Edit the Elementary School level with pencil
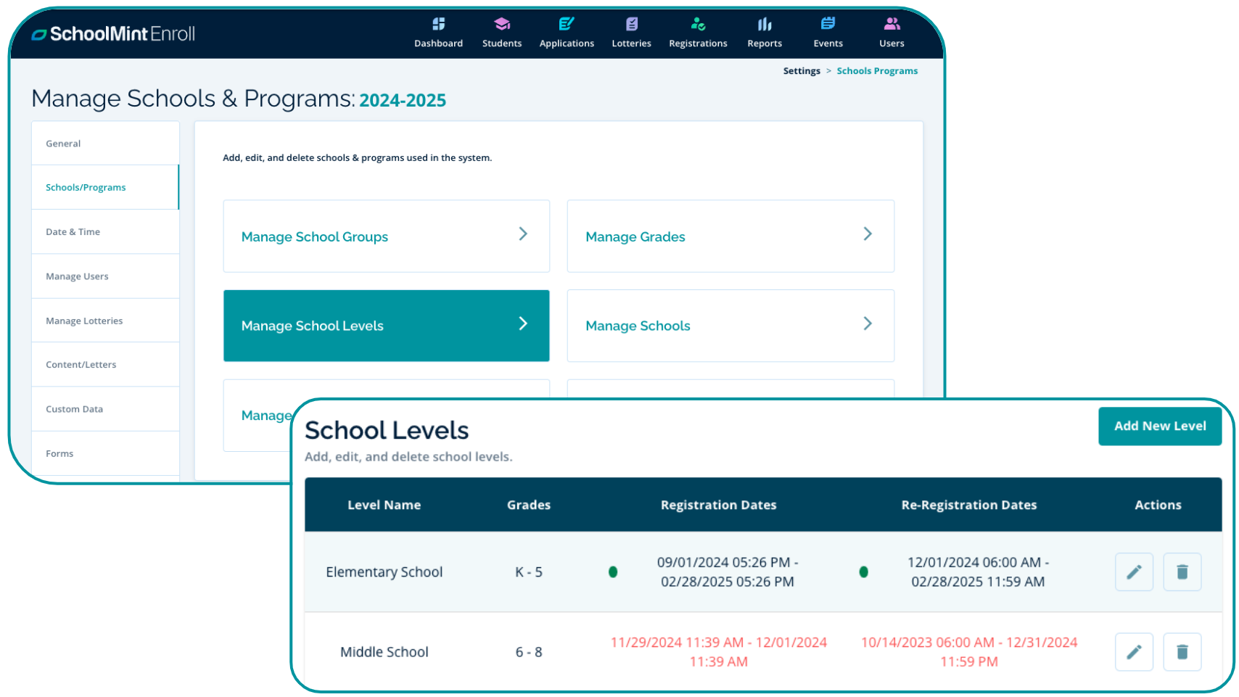The image size is (1239, 697). (x=1134, y=572)
